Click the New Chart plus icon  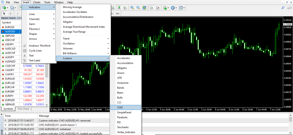coord(4,8)
